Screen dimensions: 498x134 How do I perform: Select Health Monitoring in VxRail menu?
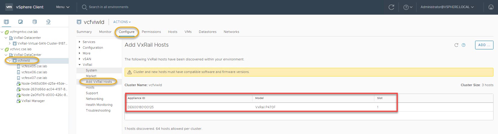[x=99, y=105]
